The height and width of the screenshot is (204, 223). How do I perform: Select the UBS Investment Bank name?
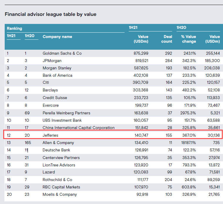[x=62, y=120]
